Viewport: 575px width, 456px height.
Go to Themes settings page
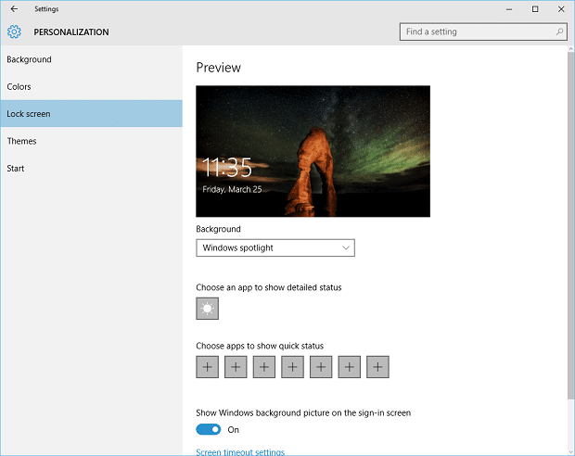tap(22, 141)
